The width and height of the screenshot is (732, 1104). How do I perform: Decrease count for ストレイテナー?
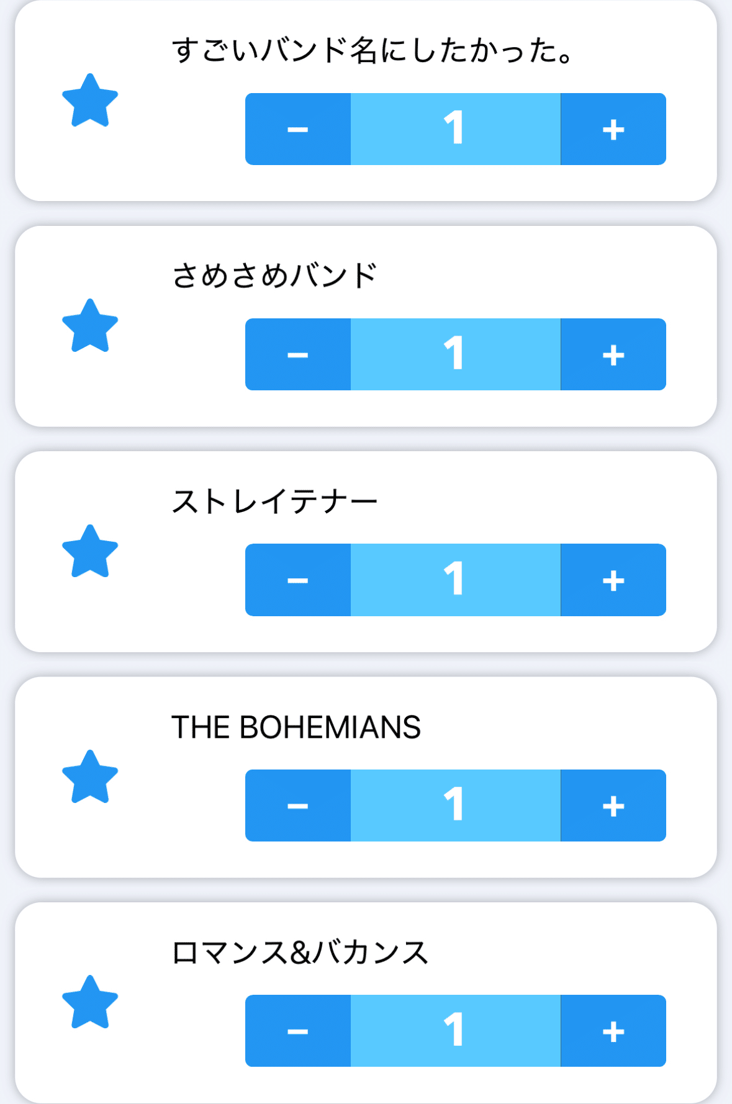[298, 580]
